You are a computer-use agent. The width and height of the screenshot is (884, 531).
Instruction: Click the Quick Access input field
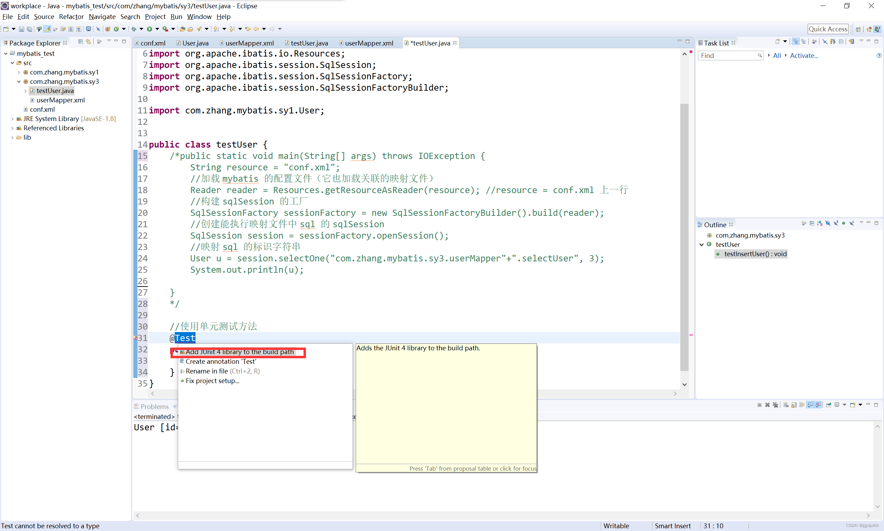pyautogui.click(x=828, y=29)
